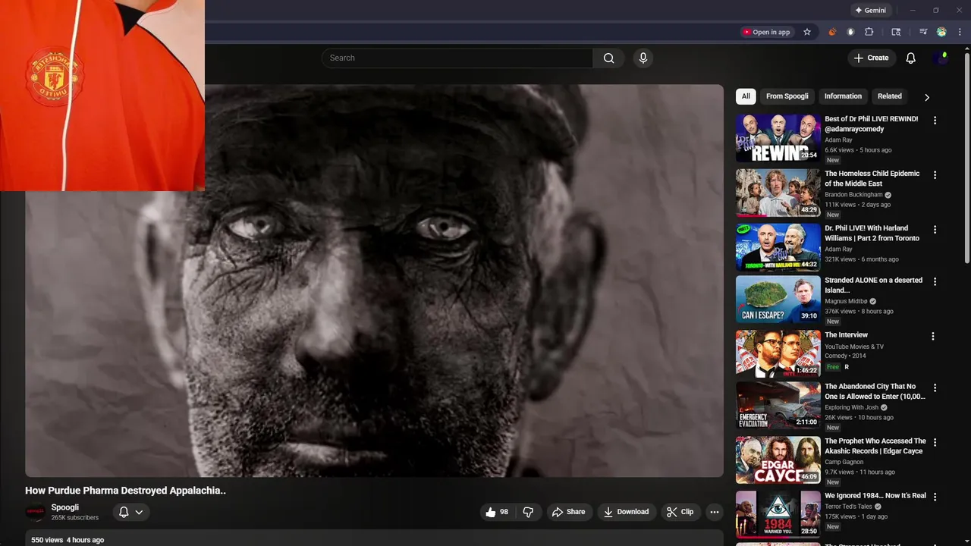Viewport: 971px width, 546px height.
Task: Like the video with thumbs up
Action: pos(497,512)
